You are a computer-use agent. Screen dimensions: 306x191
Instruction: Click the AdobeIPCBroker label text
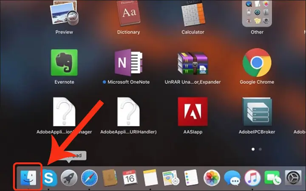[257, 132]
